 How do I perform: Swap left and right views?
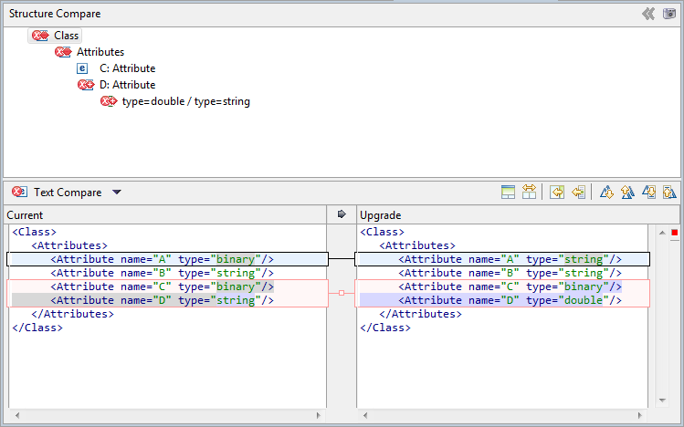529,192
